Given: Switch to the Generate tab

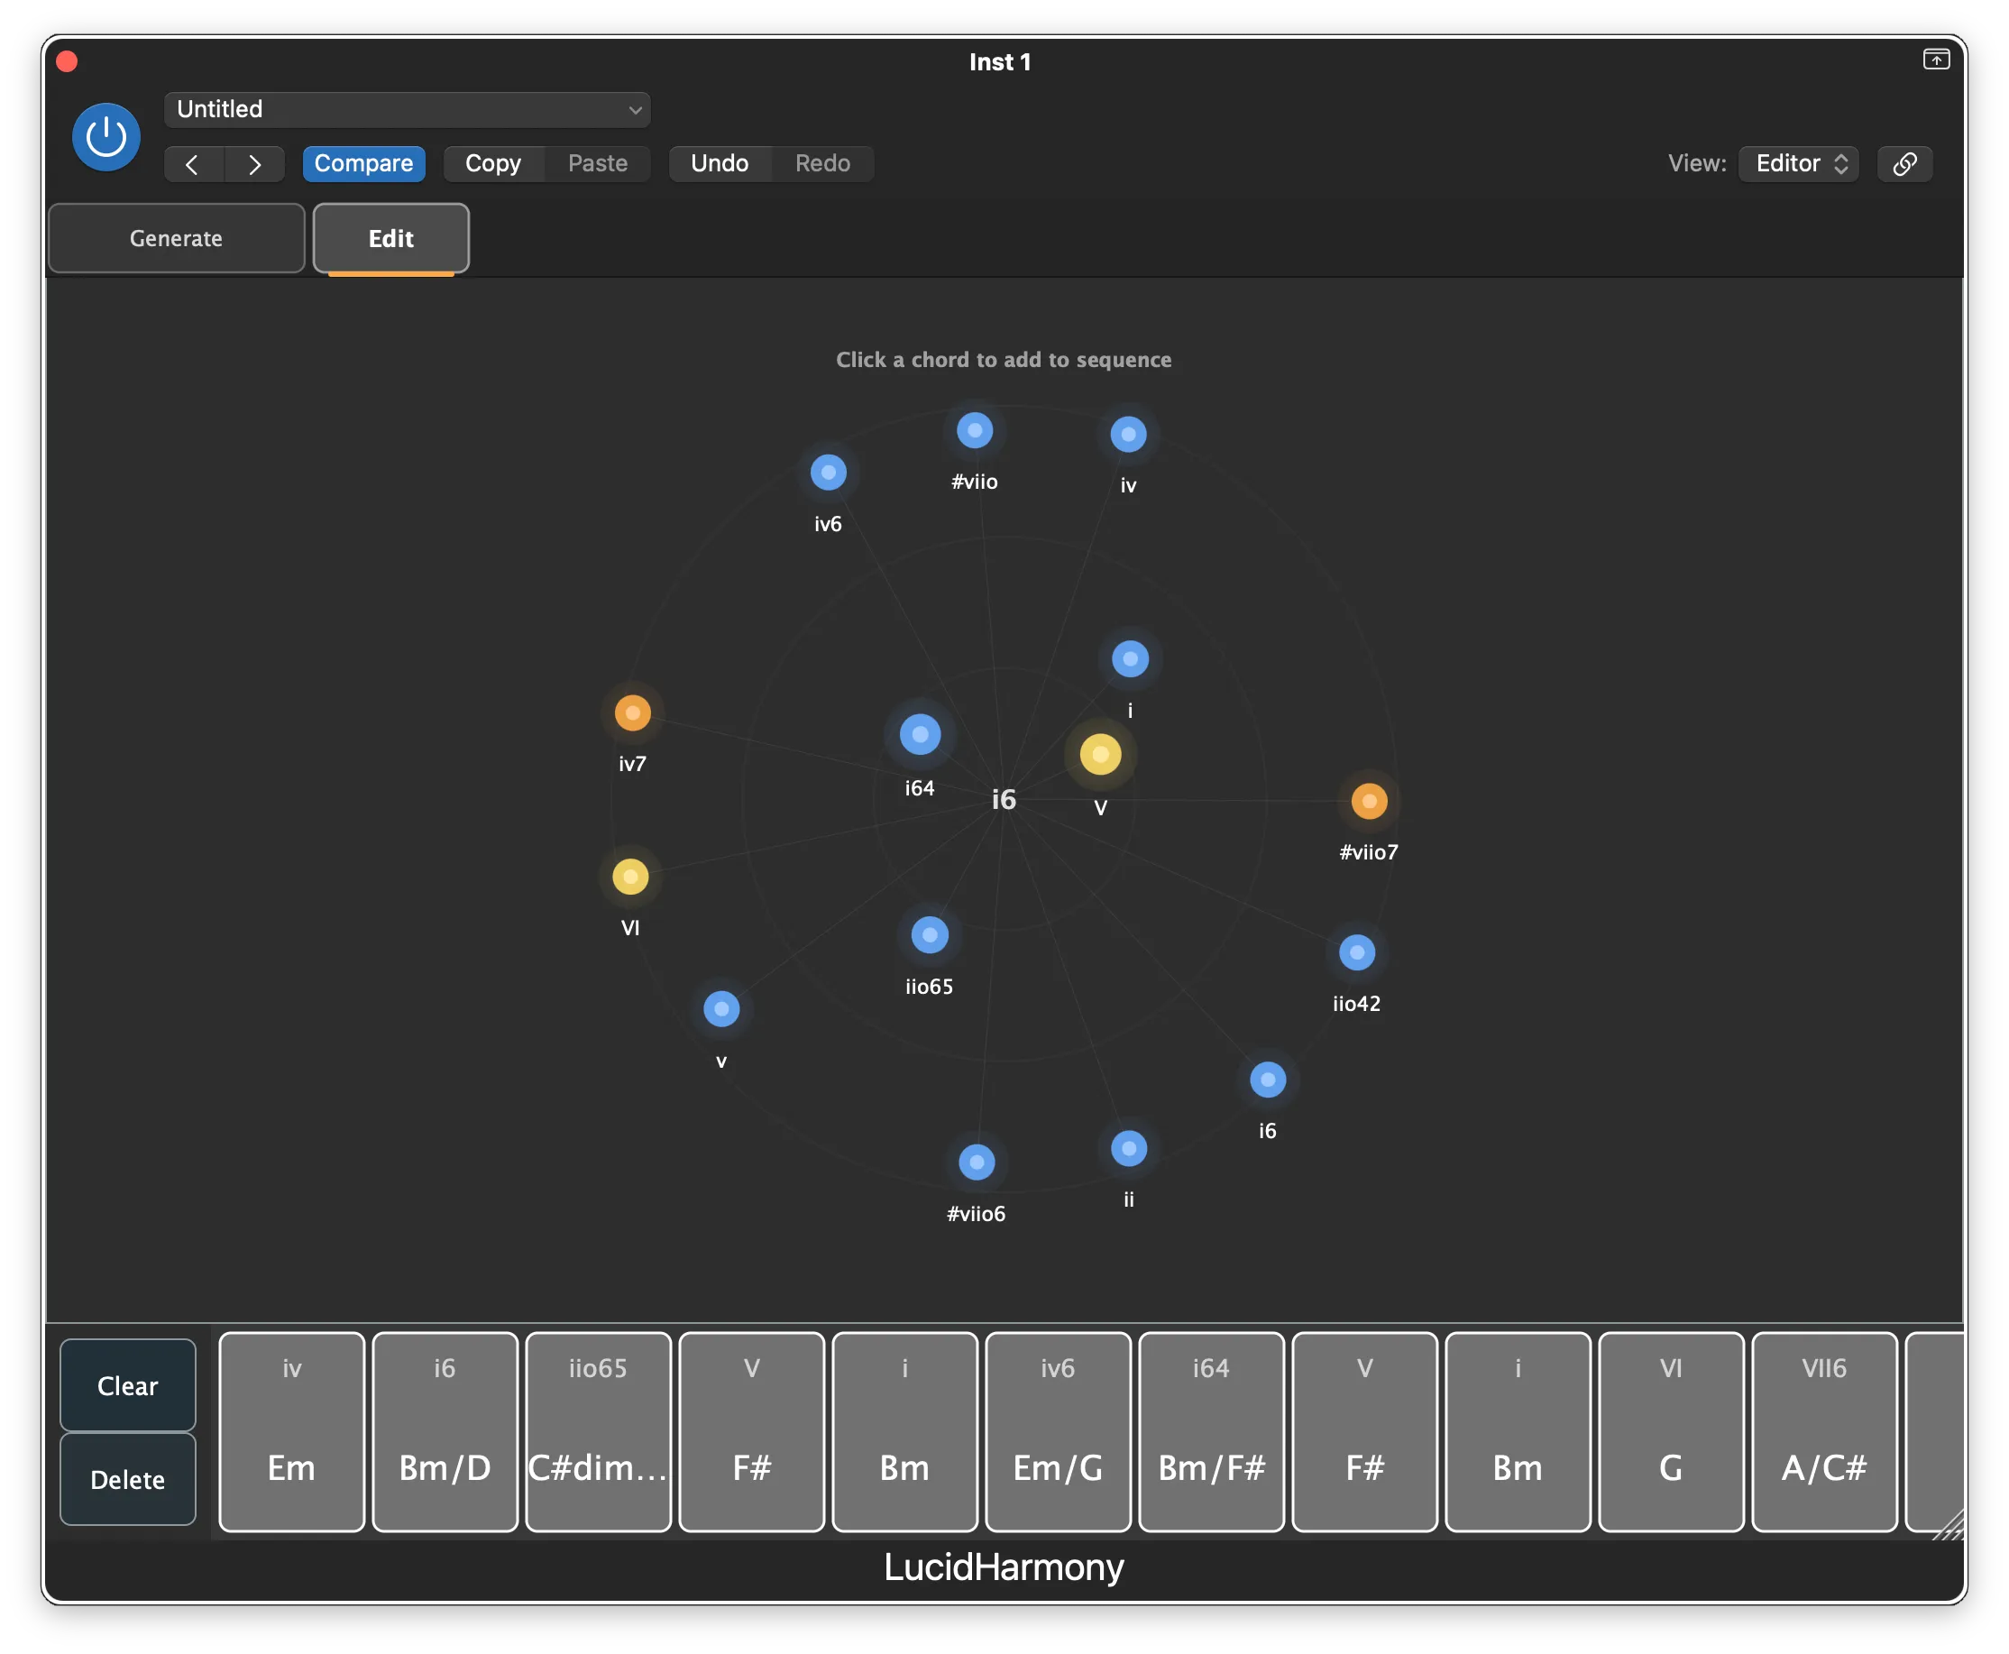Looking at the screenshot, I should coord(176,238).
